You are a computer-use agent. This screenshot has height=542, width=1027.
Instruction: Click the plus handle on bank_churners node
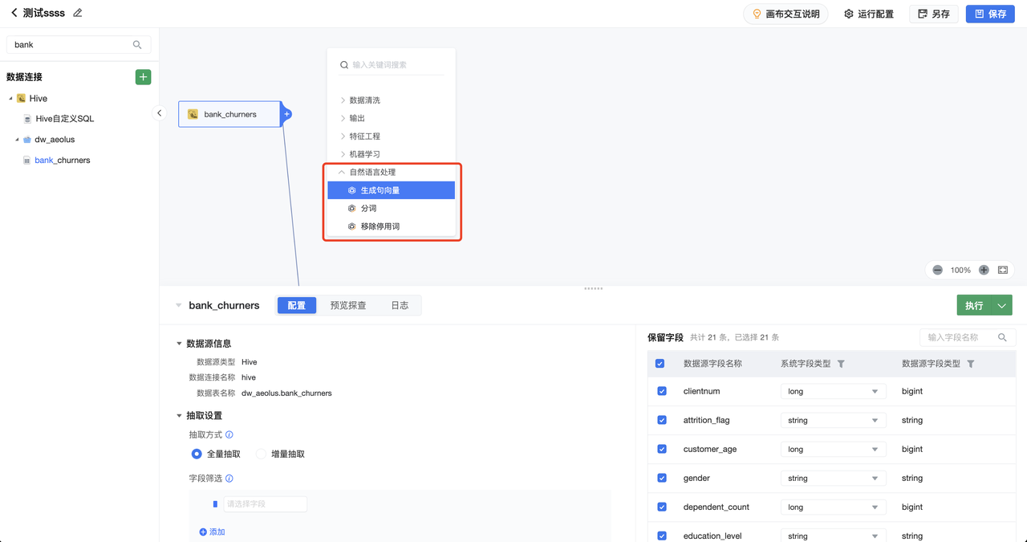click(x=286, y=114)
